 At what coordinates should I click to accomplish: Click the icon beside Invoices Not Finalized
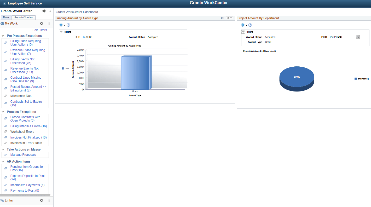(5, 137)
